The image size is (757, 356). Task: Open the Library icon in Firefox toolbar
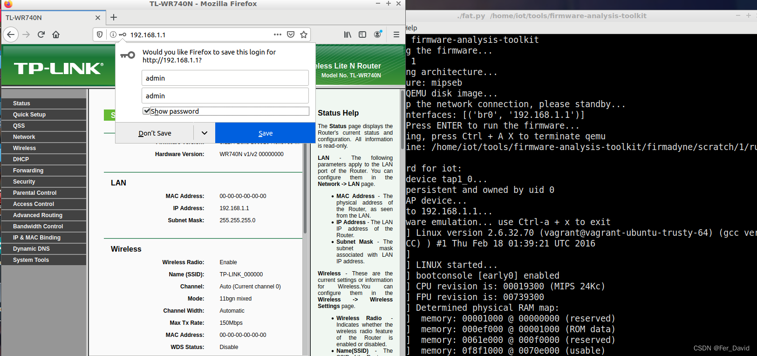(348, 34)
